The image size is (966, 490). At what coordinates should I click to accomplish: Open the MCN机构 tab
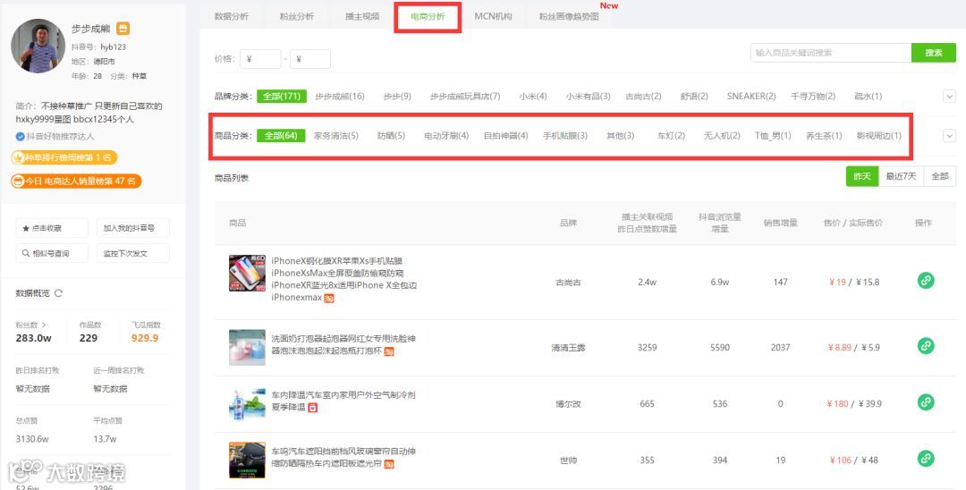tap(494, 17)
